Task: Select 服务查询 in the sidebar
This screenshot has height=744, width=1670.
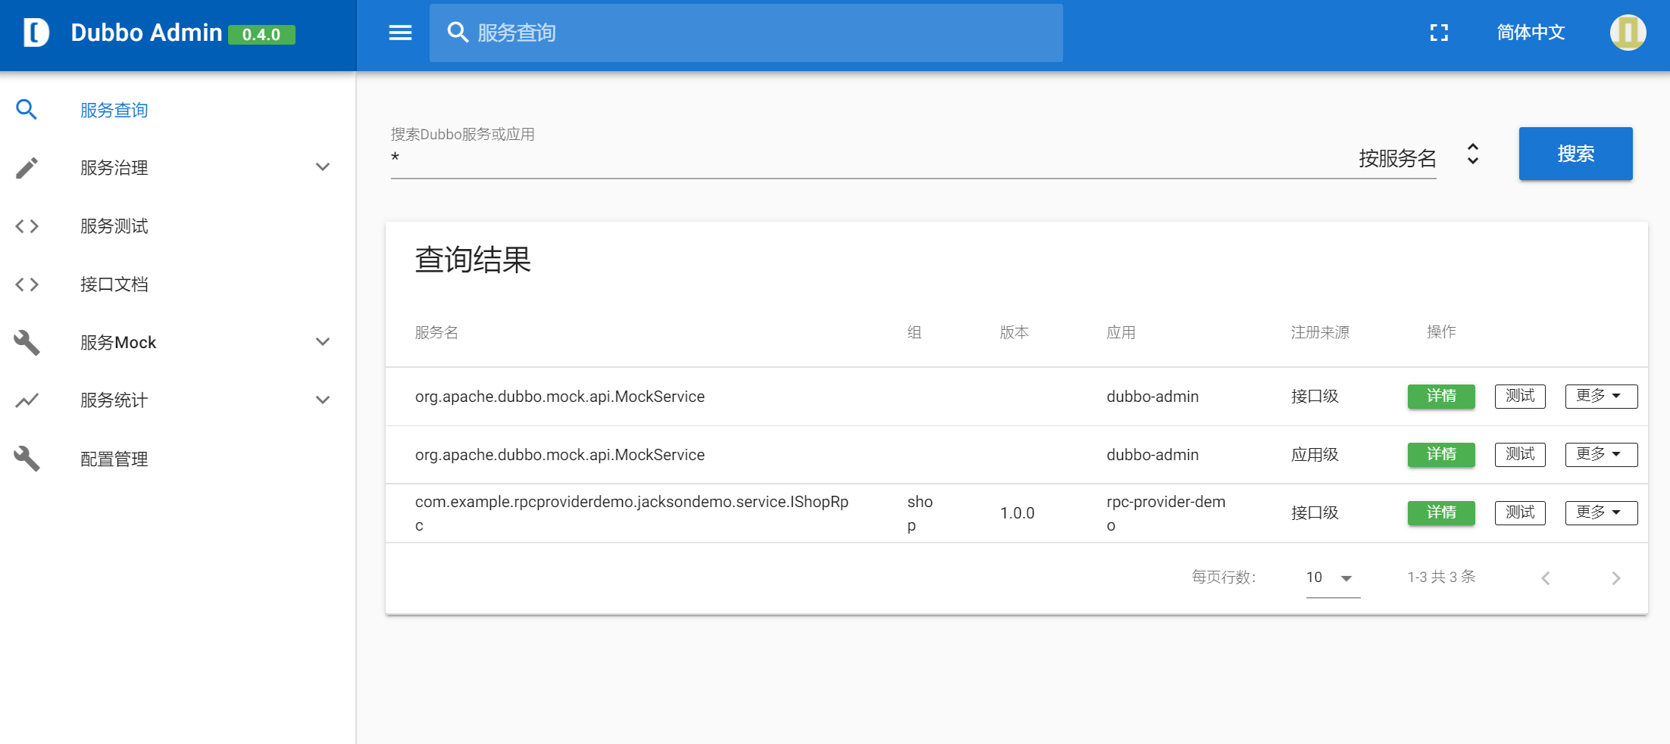Action: [x=114, y=110]
